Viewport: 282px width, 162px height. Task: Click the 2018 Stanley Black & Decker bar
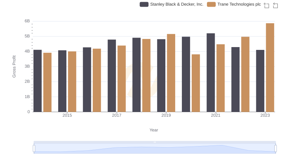(x=136, y=75)
